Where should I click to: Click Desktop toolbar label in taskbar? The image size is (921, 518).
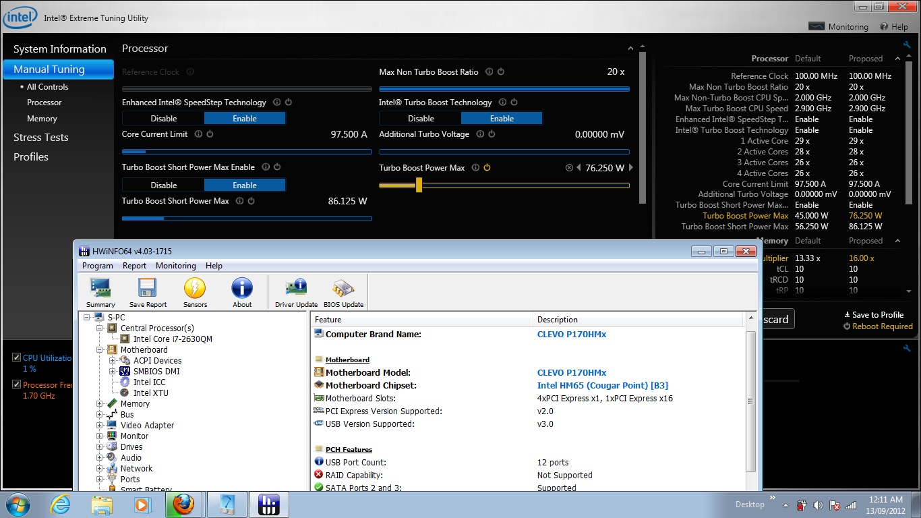750,505
